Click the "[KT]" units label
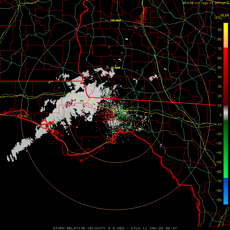230x230 pixels. tap(218, 18)
